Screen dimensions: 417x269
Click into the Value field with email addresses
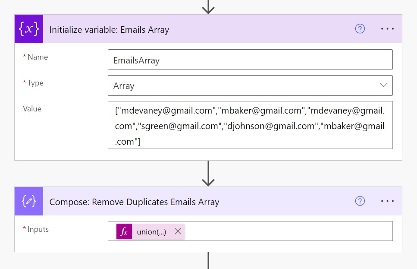point(250,126)
